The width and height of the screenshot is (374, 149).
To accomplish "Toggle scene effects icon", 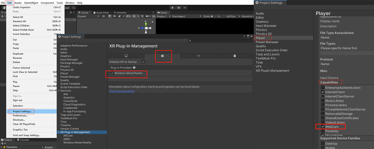I will [x=119, y=16].
